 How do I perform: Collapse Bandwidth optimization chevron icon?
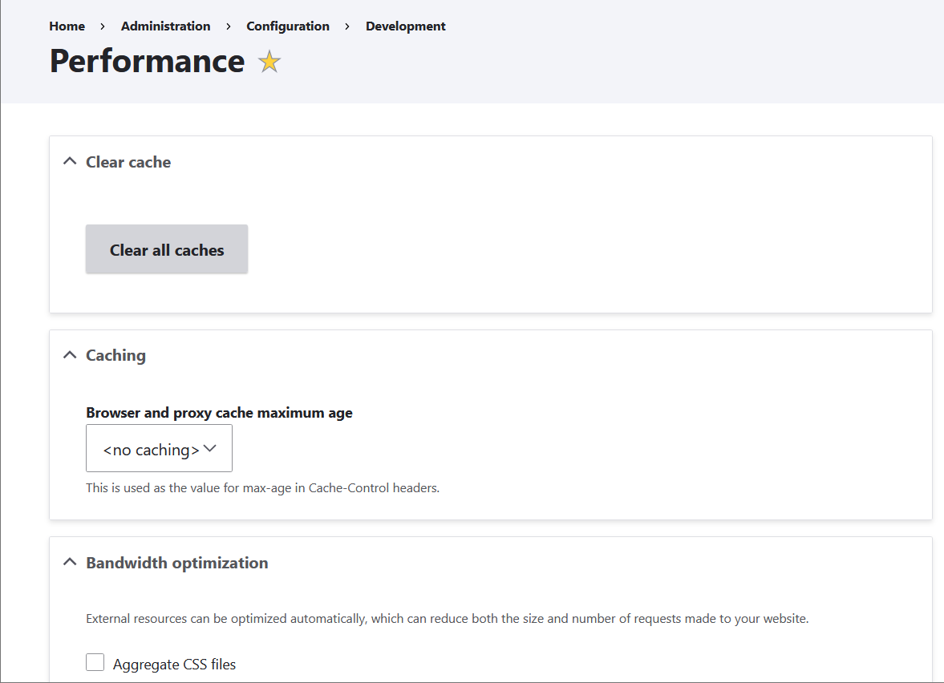pyautogui.click(x=71, y=562)
